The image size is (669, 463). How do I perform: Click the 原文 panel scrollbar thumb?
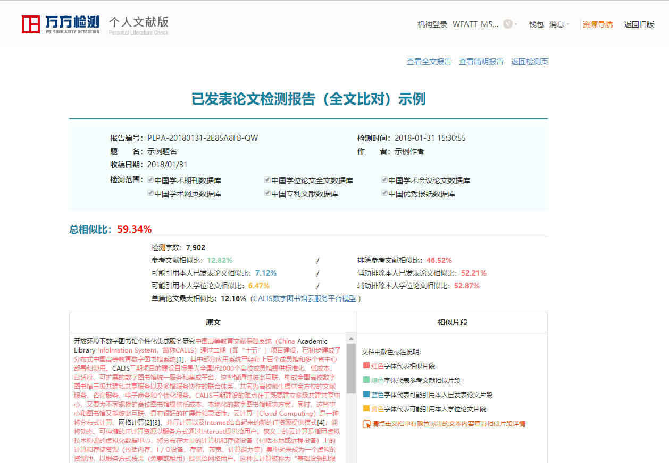352,368
